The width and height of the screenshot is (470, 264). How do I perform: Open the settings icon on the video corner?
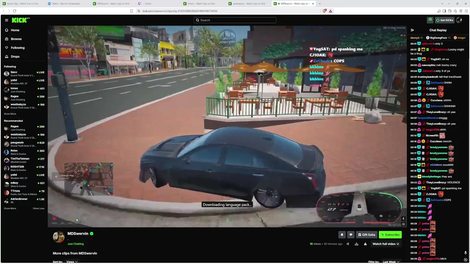pos(404,224)
